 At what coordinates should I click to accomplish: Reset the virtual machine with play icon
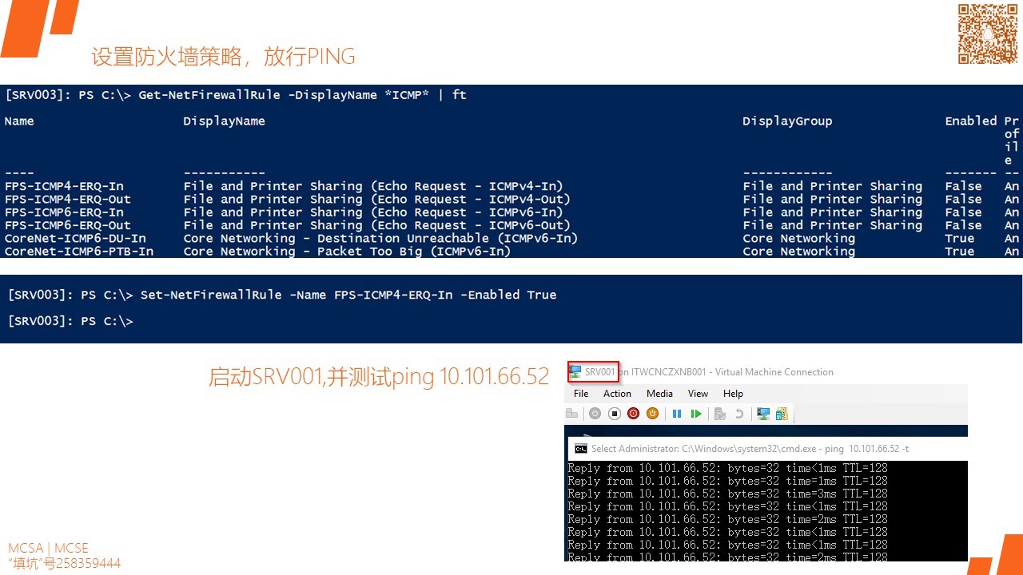pos(696,414)
